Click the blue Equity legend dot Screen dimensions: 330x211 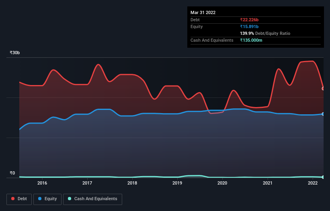(x=40, y=199)
